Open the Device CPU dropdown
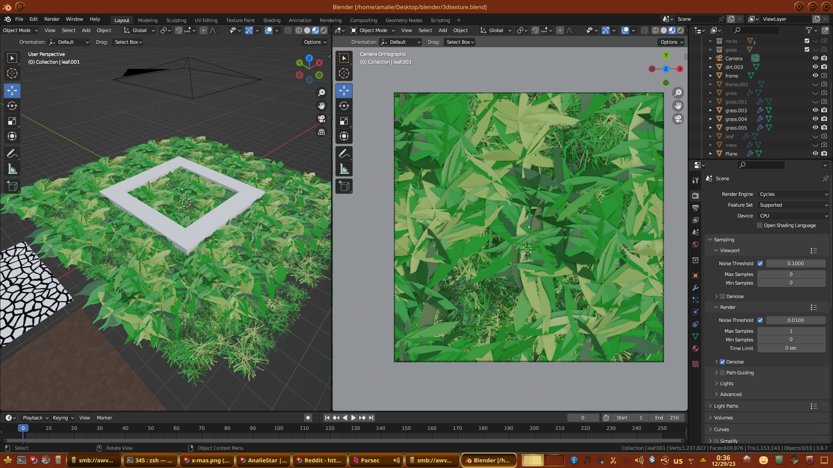 pyautogui.click(x=793, y=216)
